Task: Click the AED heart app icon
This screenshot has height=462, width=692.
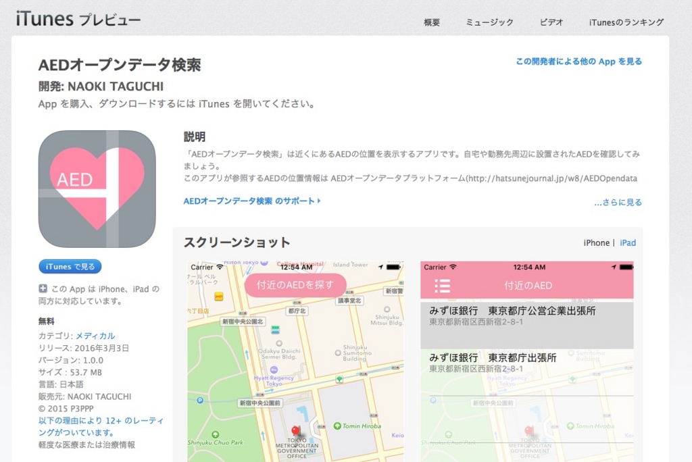Action: pos(97,189)
